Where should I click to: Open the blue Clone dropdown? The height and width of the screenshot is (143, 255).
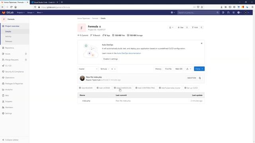(x=199, y=69)
